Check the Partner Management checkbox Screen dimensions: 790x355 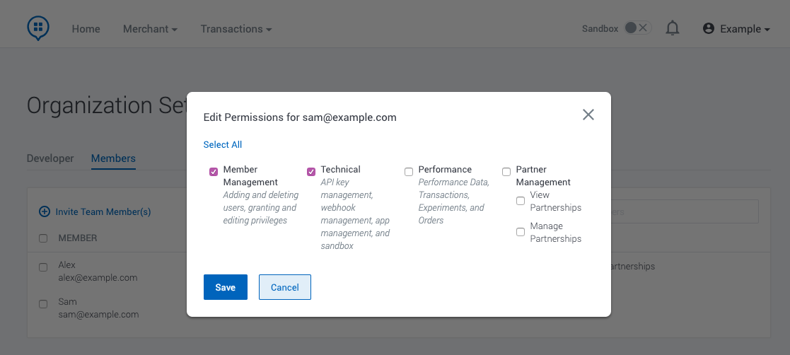click(506, 172)
